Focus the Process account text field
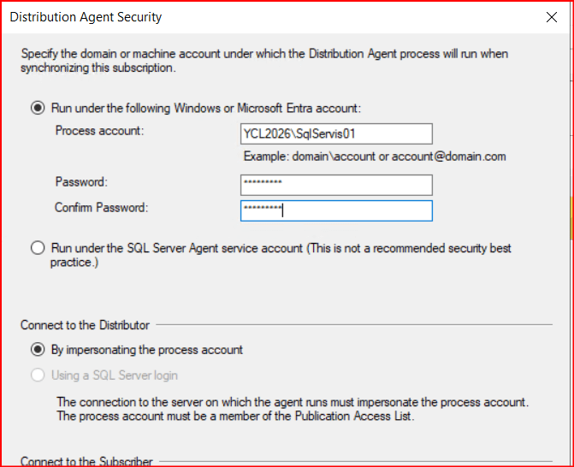 (x=336, y=133)
